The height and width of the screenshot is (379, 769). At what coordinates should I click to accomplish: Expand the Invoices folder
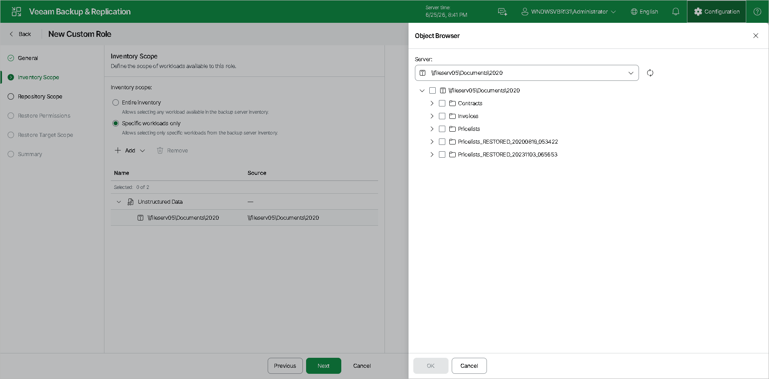click(432, 116)
